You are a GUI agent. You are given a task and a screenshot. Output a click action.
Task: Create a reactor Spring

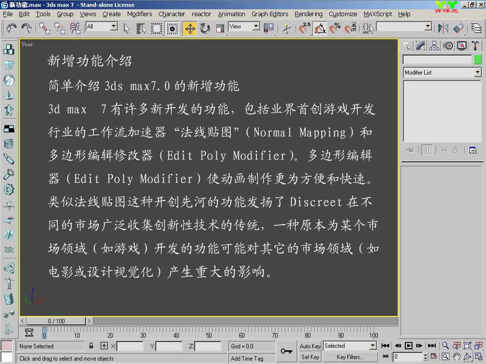(9, 143)
